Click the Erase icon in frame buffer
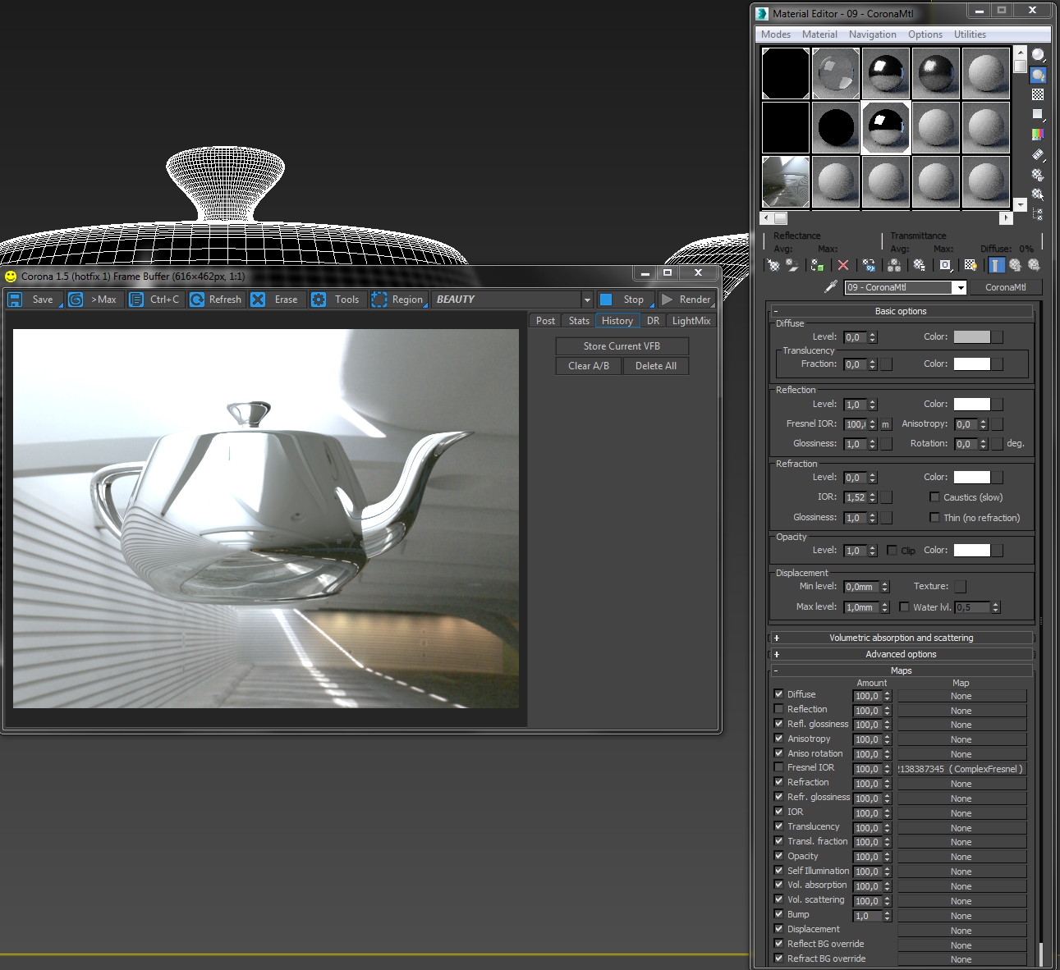This screenshot has width=1060, height=970. (259, 300)
